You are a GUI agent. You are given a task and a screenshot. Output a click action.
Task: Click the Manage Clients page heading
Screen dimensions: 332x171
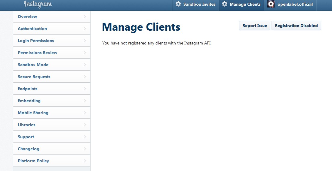point(141,27)
